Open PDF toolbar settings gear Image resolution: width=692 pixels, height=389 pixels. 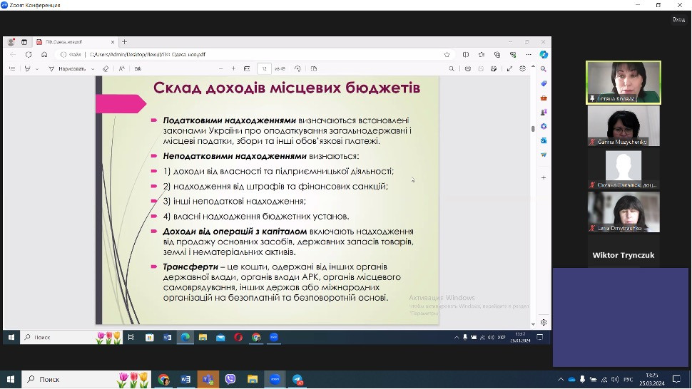[x=522, y=68]
